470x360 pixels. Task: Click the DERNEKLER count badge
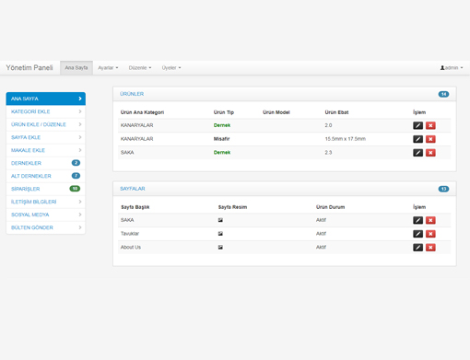tap(76, 163)
